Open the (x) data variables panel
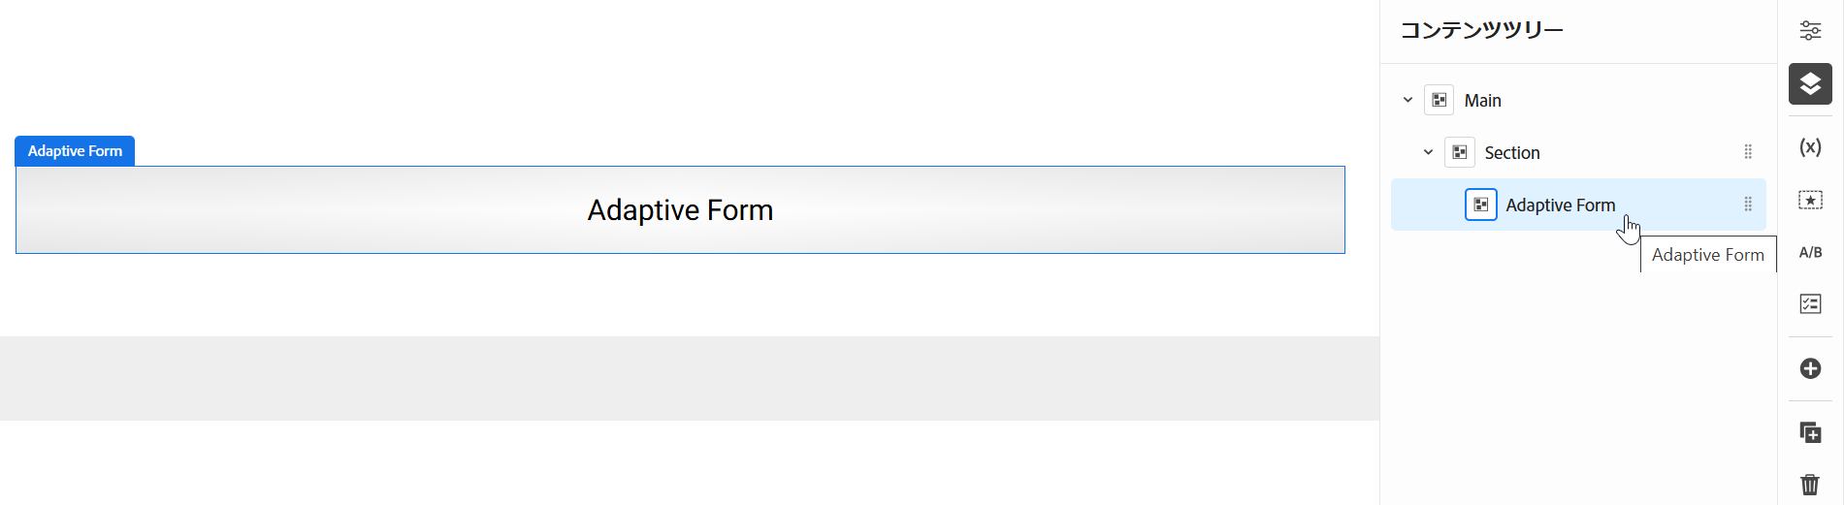The image size is (1844, 505). (1810, 147)
